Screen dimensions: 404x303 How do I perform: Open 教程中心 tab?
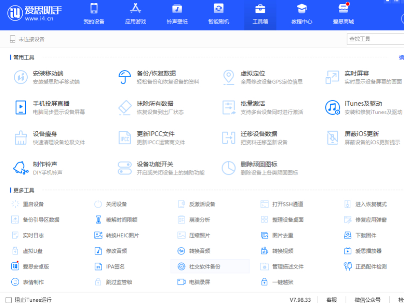302,14
